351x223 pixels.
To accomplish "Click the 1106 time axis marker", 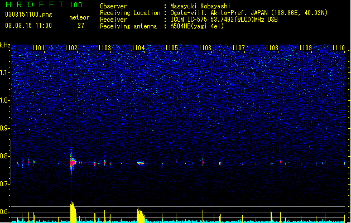I will coord(205,47).
